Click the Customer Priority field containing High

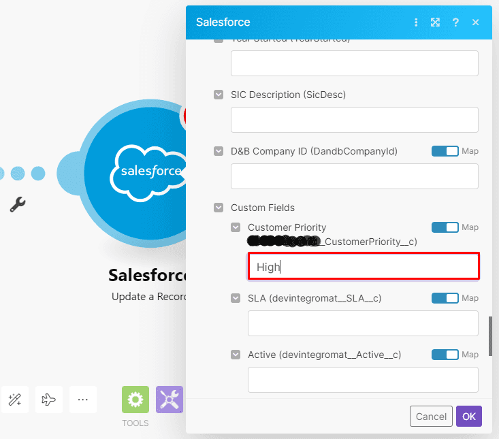coord(364,267)
